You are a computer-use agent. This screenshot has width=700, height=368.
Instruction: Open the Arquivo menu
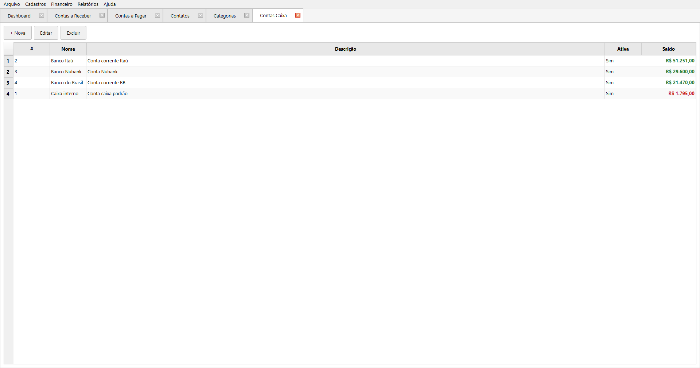12,4
